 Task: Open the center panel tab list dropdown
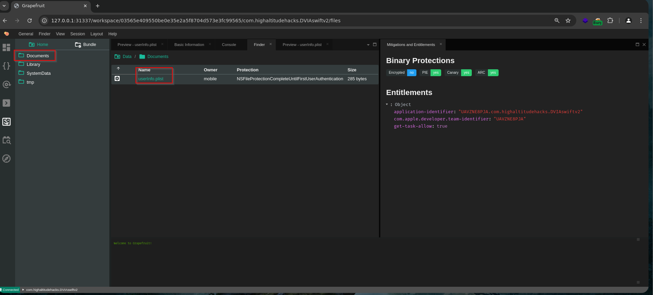pyautogui.click(x=368, y=45)
